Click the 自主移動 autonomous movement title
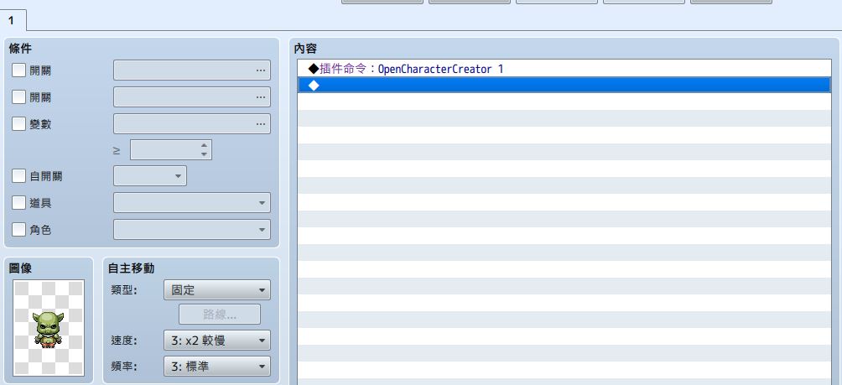The image size is (842, 385). (x=131, y=268)
